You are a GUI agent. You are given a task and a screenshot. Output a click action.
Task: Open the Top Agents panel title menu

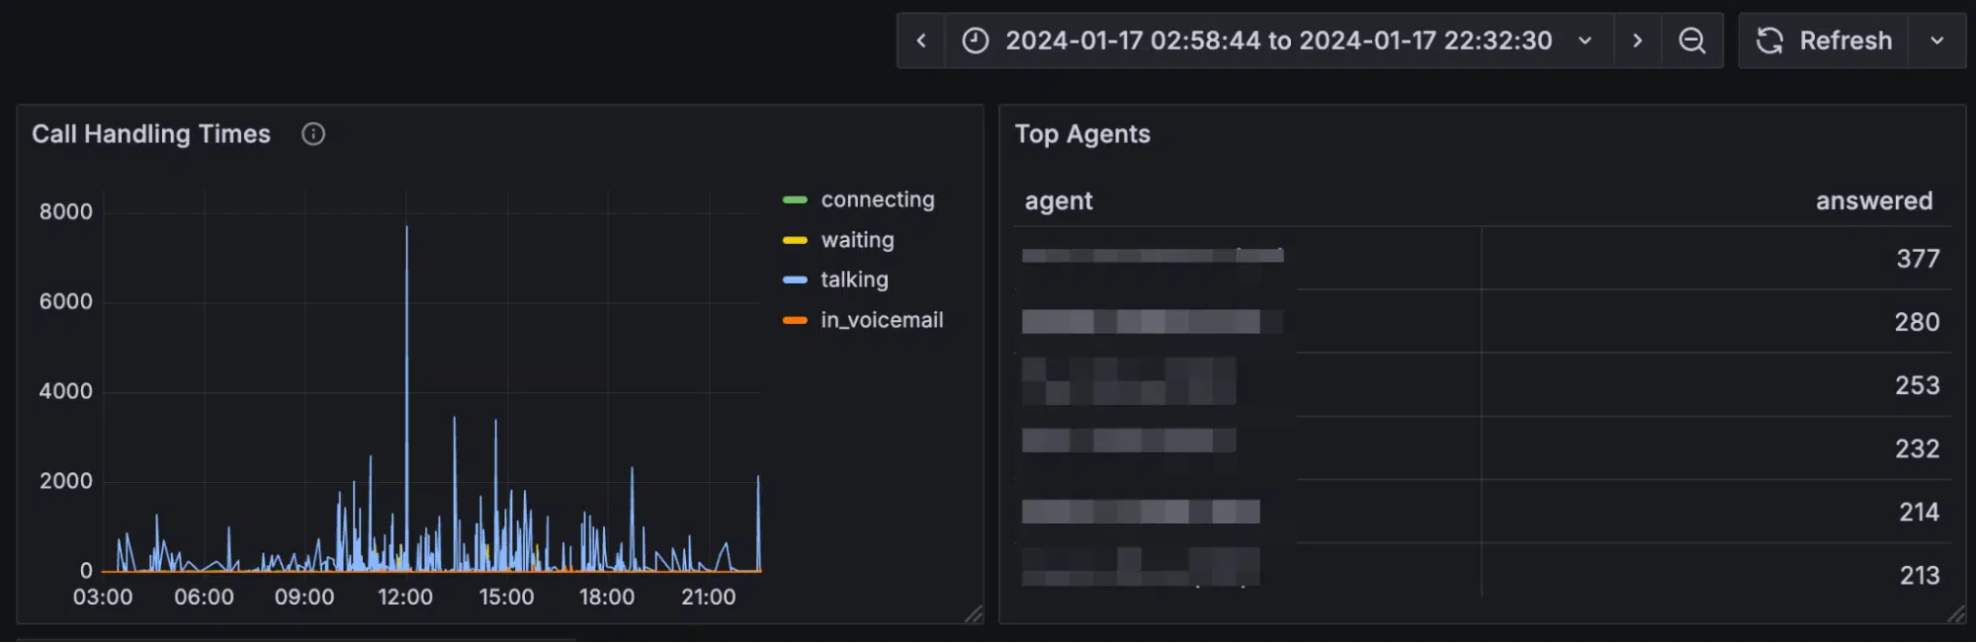(x=1082, y=134)
